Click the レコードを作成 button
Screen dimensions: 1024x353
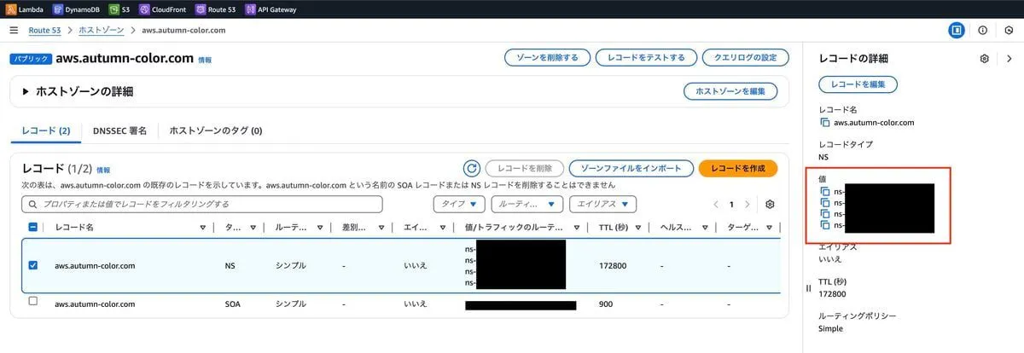click(x=737, y=168)
